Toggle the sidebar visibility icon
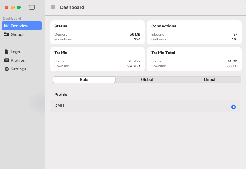The image size is (246, 169). point(32,7)
